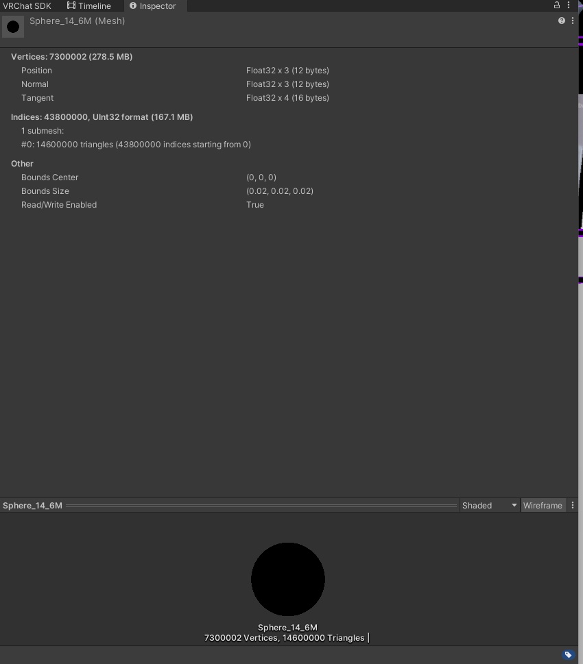Click the Vertices count heading
This screenshot has height=664, width=583.
(x=71, y=57)
